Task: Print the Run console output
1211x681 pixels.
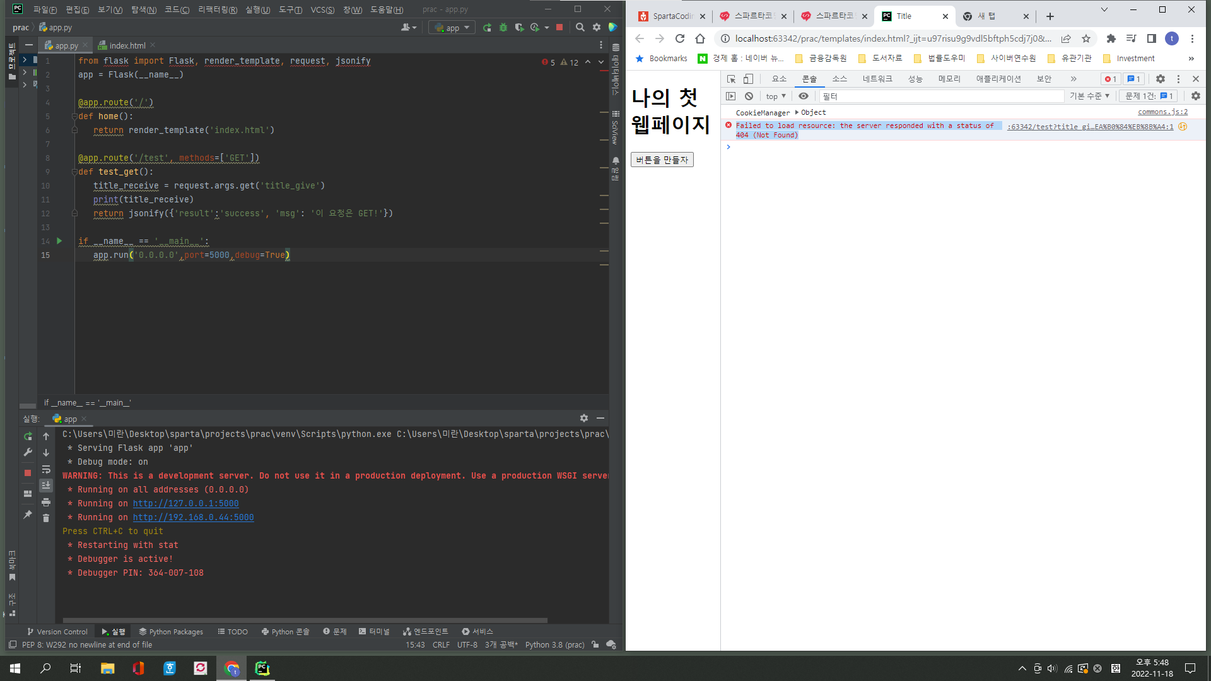Action: click(46, 502)
